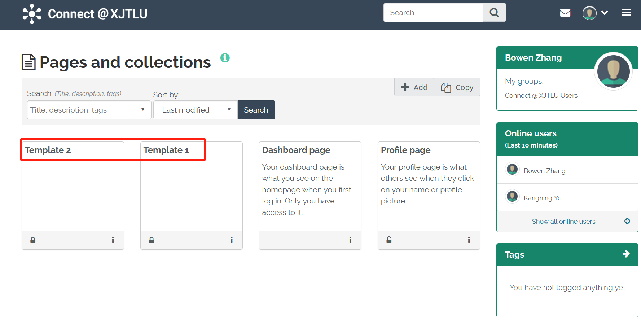Click the lock icon on Template 2

click(x=33, y=240)
